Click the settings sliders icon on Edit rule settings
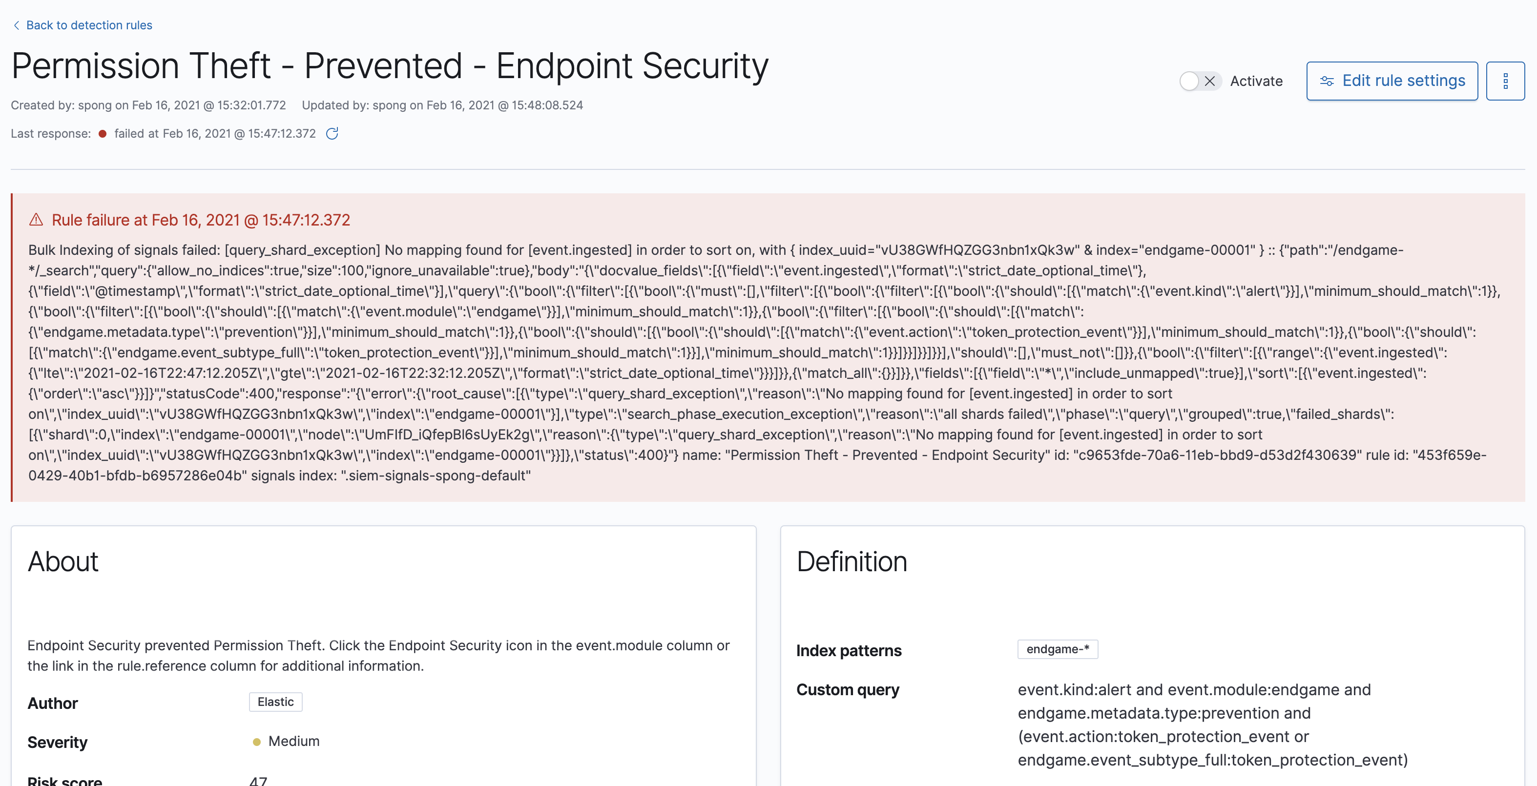 coord(1328,81)
